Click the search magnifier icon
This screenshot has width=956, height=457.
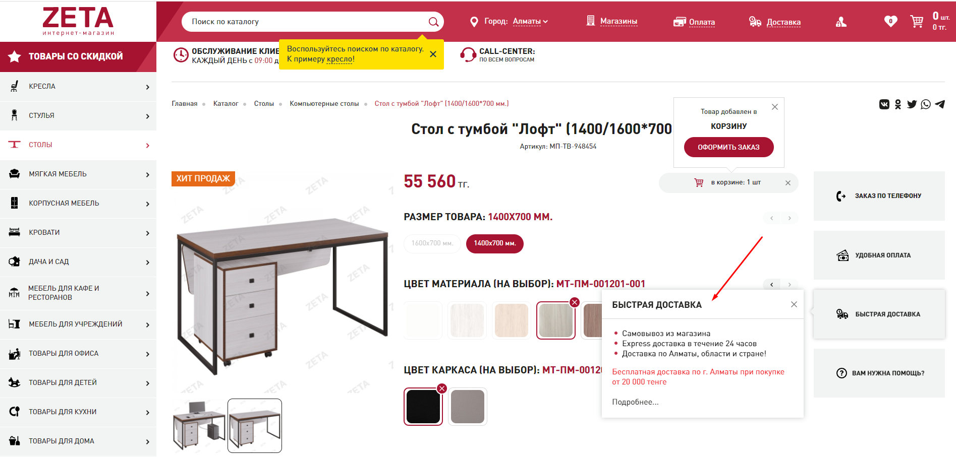tap(433, 22)
